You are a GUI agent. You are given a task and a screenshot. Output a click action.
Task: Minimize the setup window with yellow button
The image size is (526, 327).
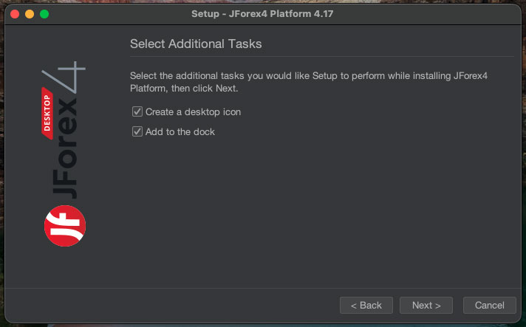30,14
